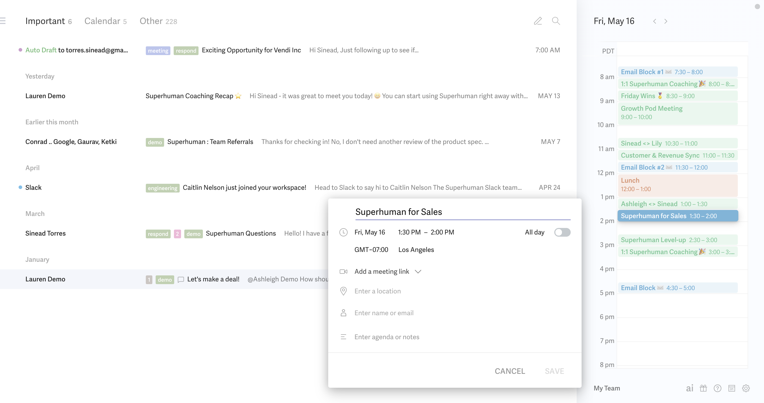Open Auto Draft email to torres.sinead
764x403 pixels.
[288, 50]
